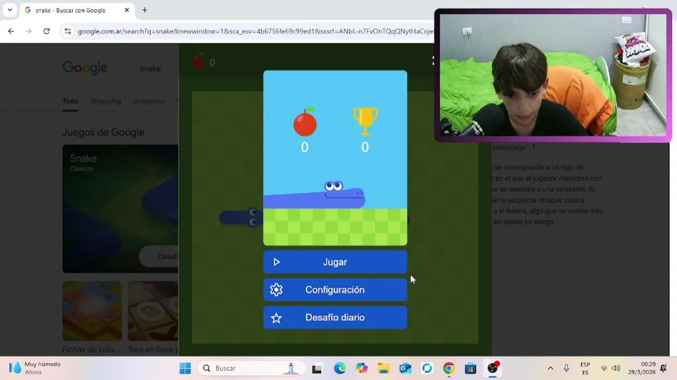Open the Windows Start menu
677x380 pixels.
(185, 368)
